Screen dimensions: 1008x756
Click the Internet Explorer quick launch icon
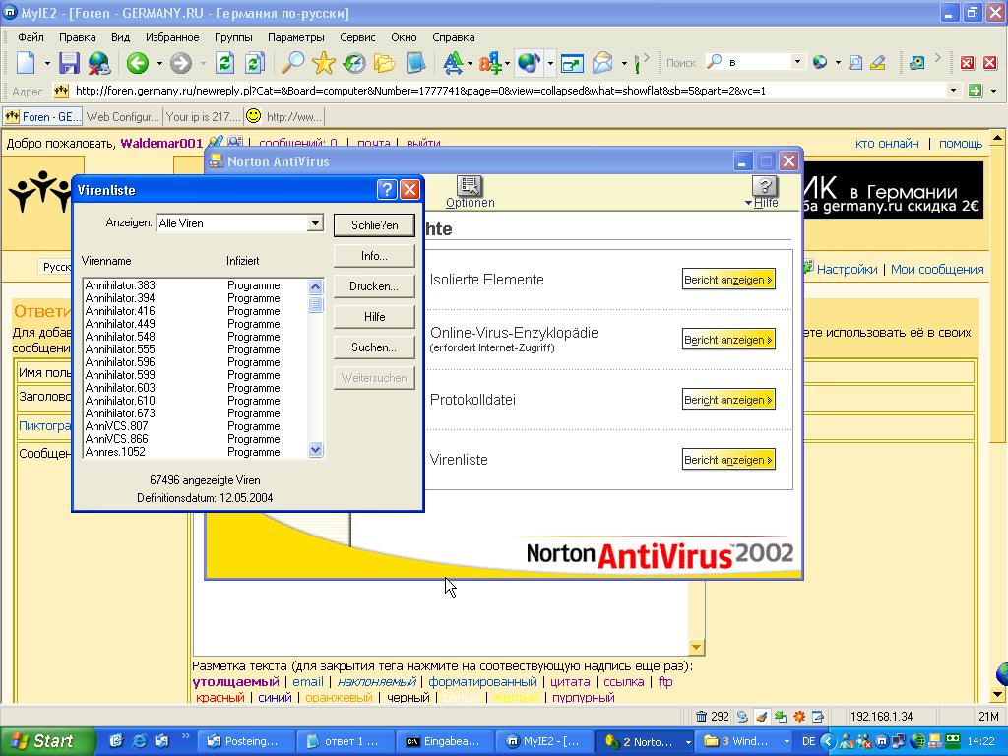pos(139,741)
